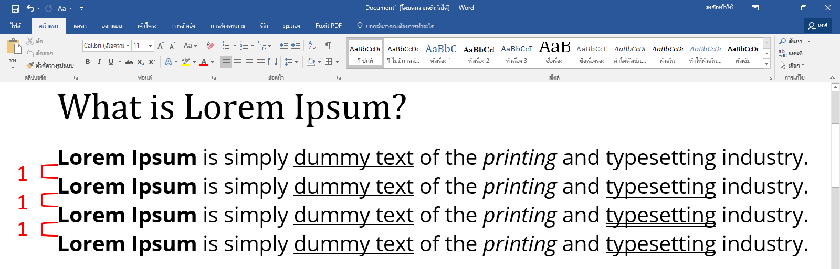Toggle Bold formatting button
840x269 pixels.
88,62
